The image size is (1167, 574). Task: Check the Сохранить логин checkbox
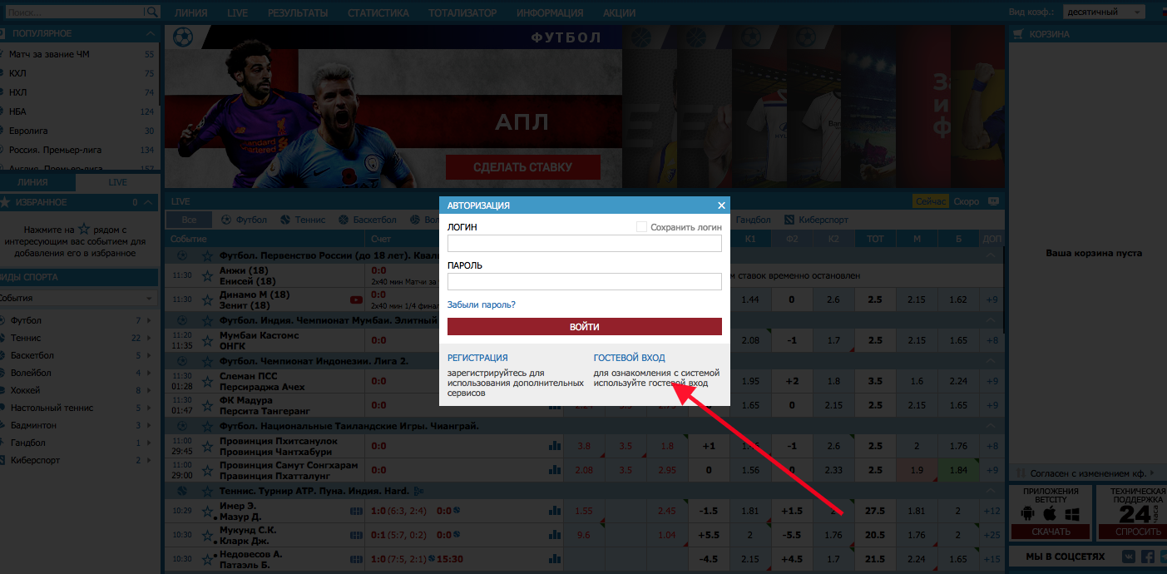point(641,226)
